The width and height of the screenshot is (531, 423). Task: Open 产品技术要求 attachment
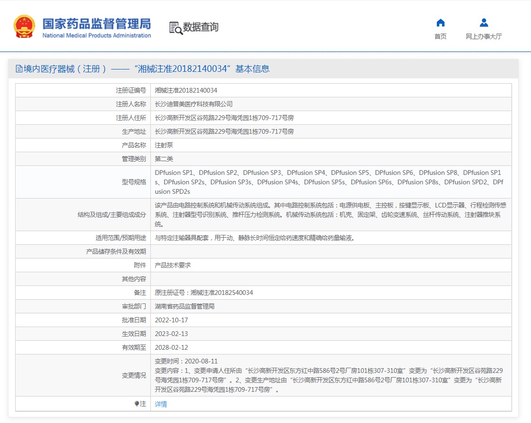tap(173, 266)
